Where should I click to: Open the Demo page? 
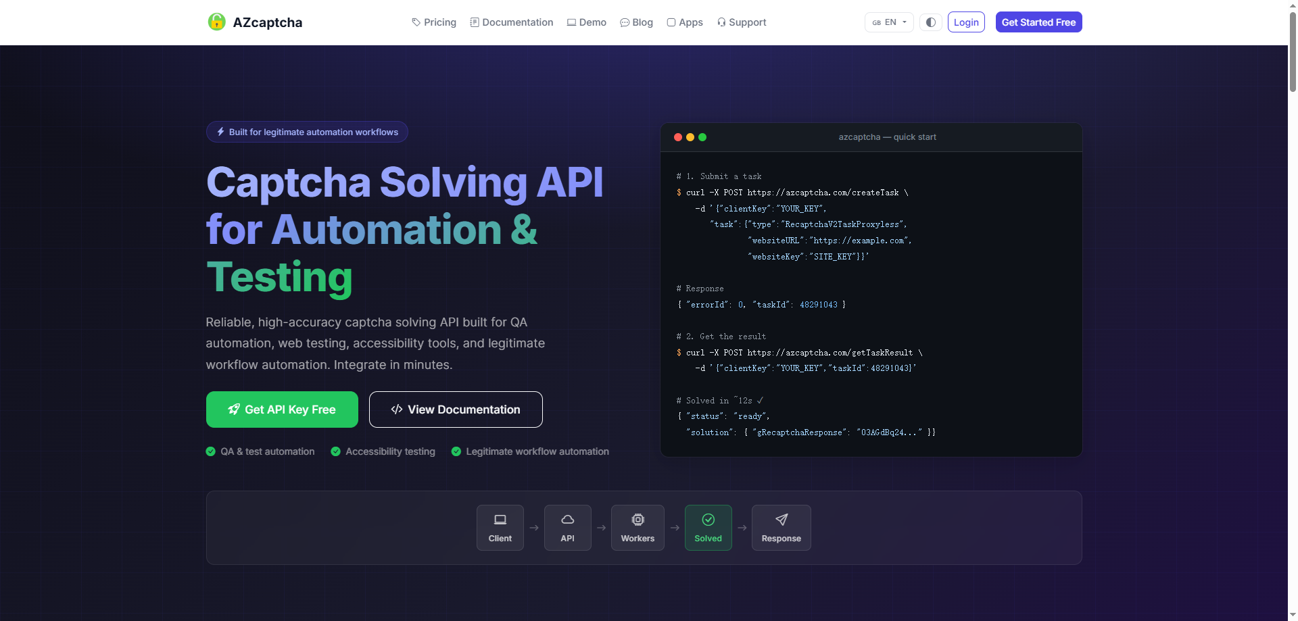coord(587,22)
